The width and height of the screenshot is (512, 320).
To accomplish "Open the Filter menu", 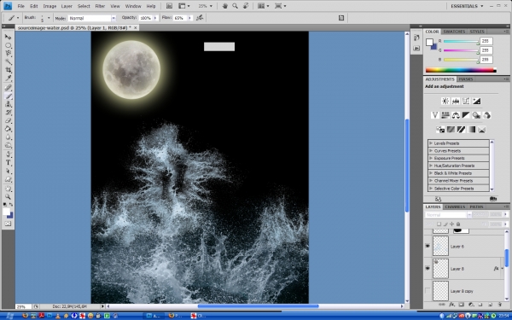I will 100,6.
